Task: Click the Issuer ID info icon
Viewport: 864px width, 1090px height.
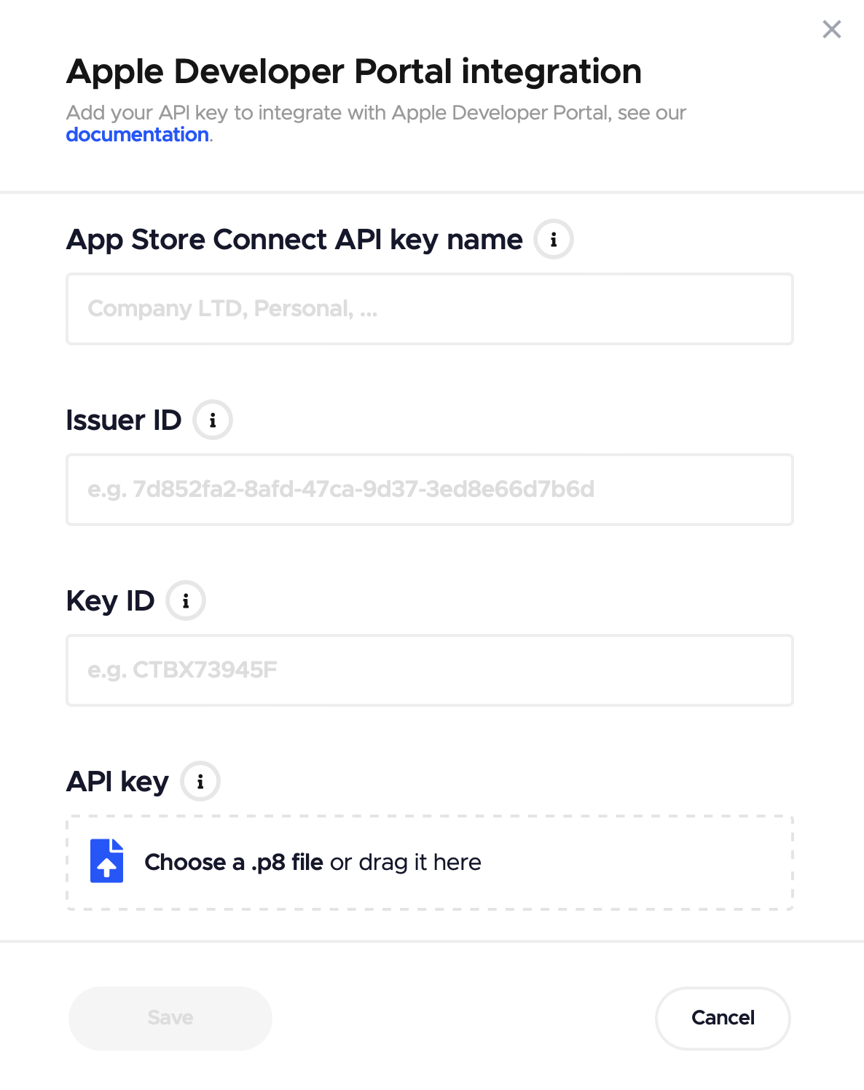Action: click(213, 420)
